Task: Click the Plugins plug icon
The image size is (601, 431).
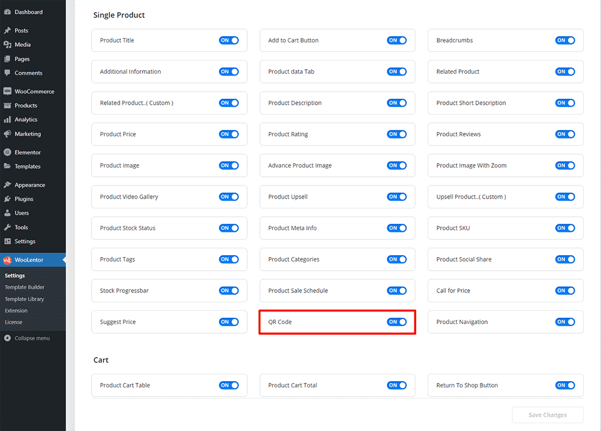Action: [7, 199]
